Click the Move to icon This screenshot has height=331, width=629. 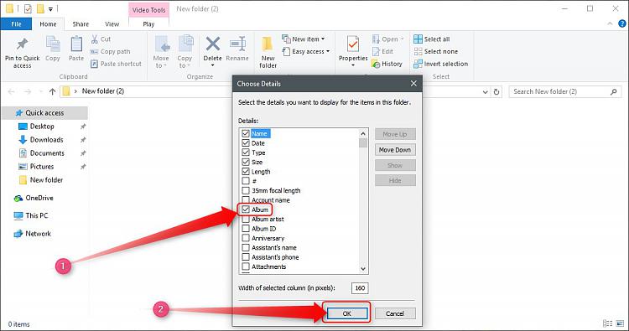tap(162, 44)
